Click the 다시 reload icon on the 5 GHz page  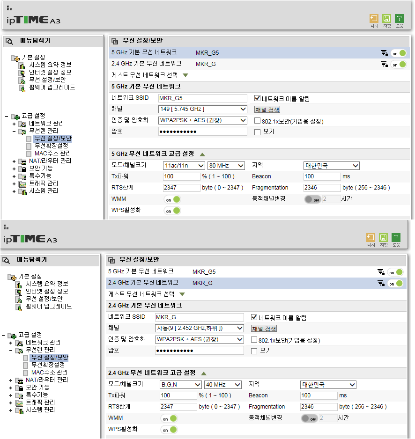374,19
